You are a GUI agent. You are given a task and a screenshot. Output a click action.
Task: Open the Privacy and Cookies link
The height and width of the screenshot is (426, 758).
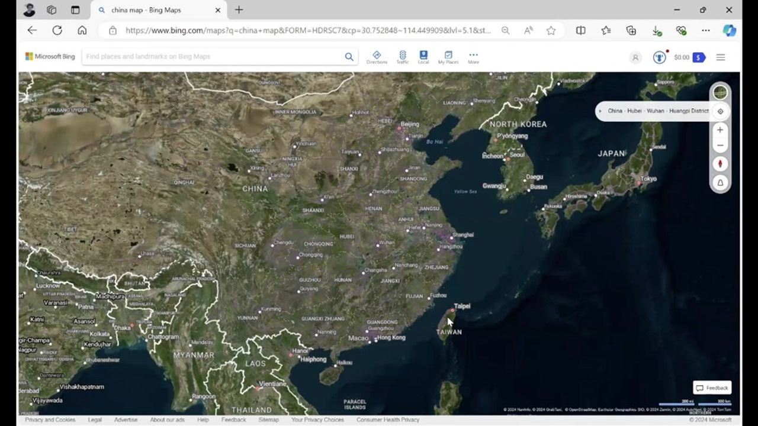pos(50,419)
